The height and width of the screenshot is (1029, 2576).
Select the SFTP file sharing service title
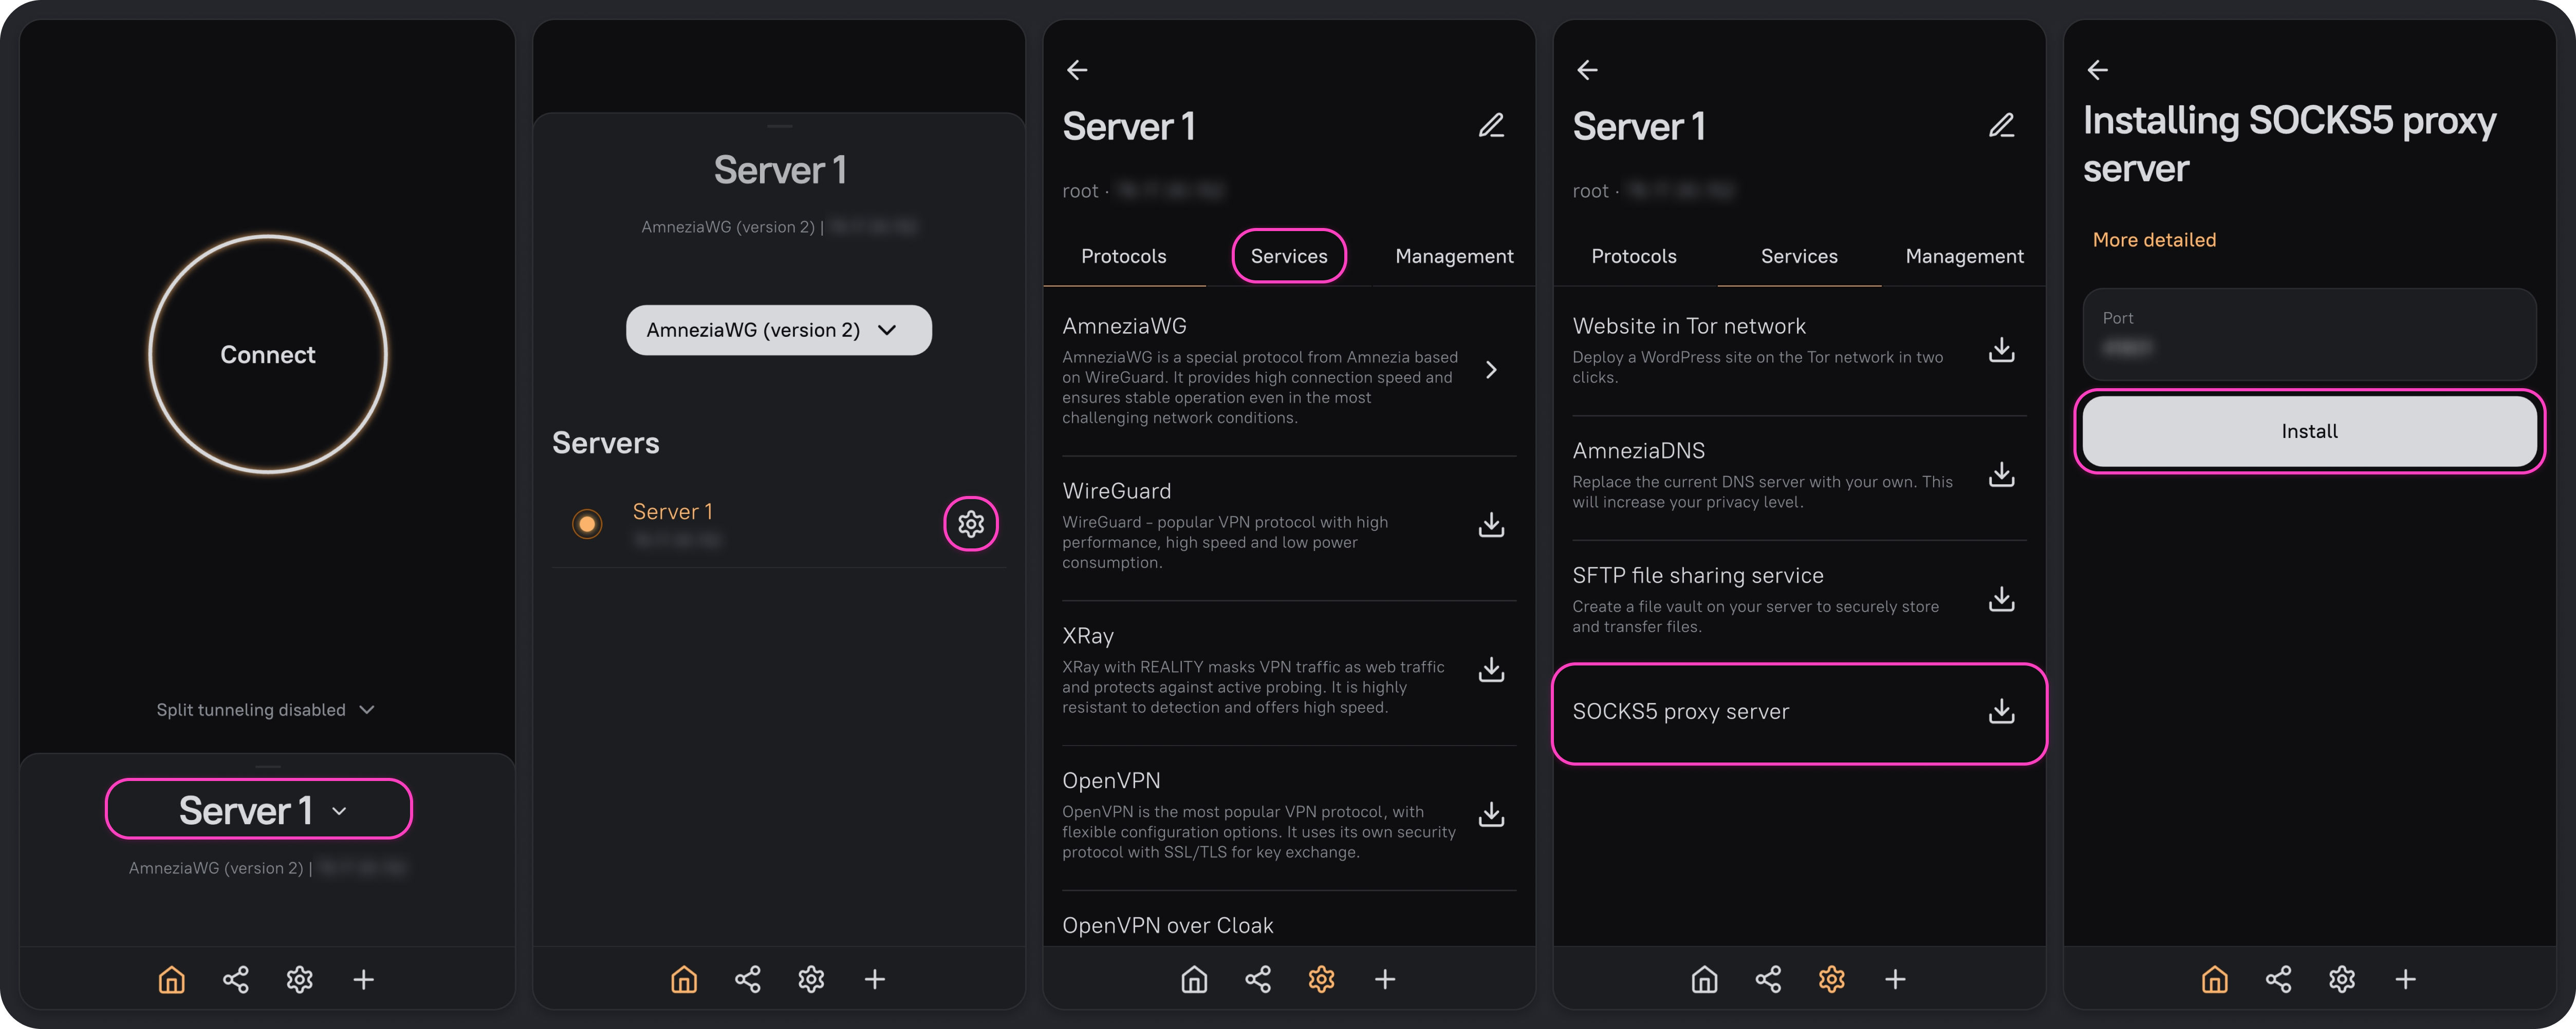[1698, 576]
